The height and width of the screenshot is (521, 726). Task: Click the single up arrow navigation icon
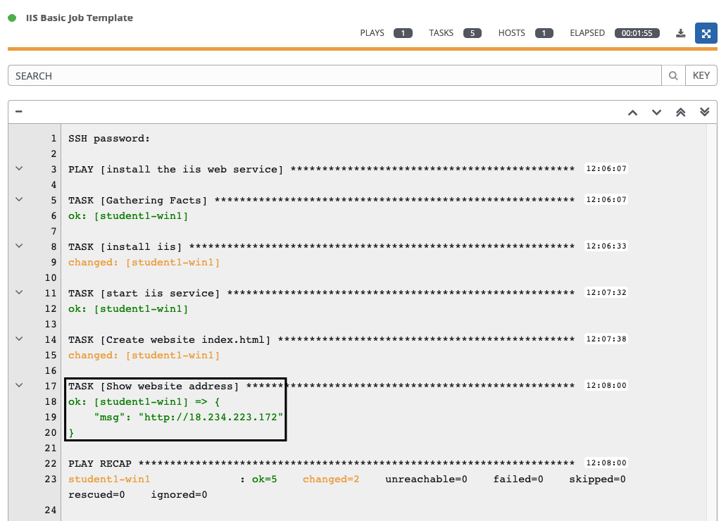pos(632,111)
